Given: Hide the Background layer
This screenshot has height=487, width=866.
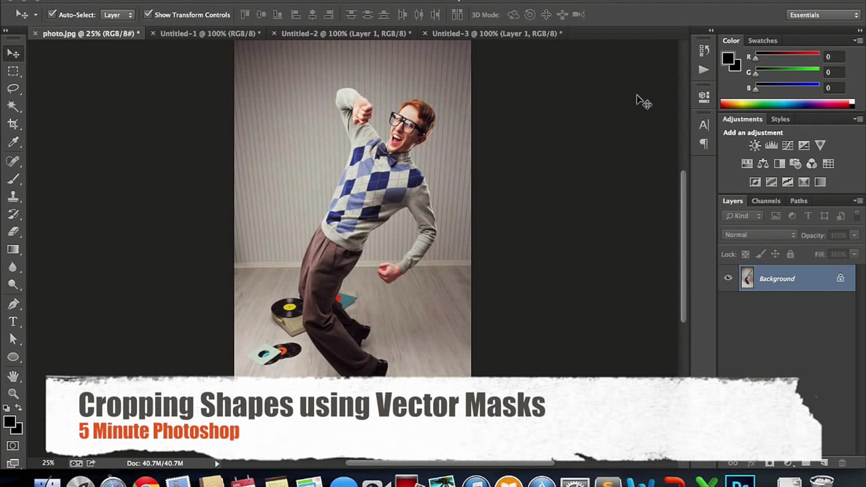Looking at the screenshot, I should pyautogui.click(x=728, y=278).
